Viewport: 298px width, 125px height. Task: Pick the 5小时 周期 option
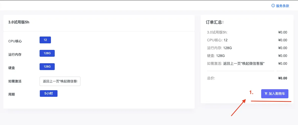[49, 93]
